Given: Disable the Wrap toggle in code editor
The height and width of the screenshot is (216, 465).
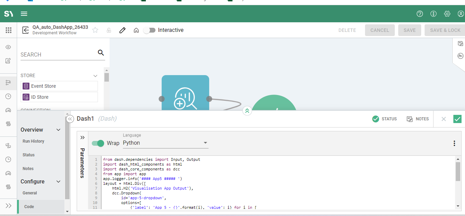Looking at the screenshot, I should [98, 143].
